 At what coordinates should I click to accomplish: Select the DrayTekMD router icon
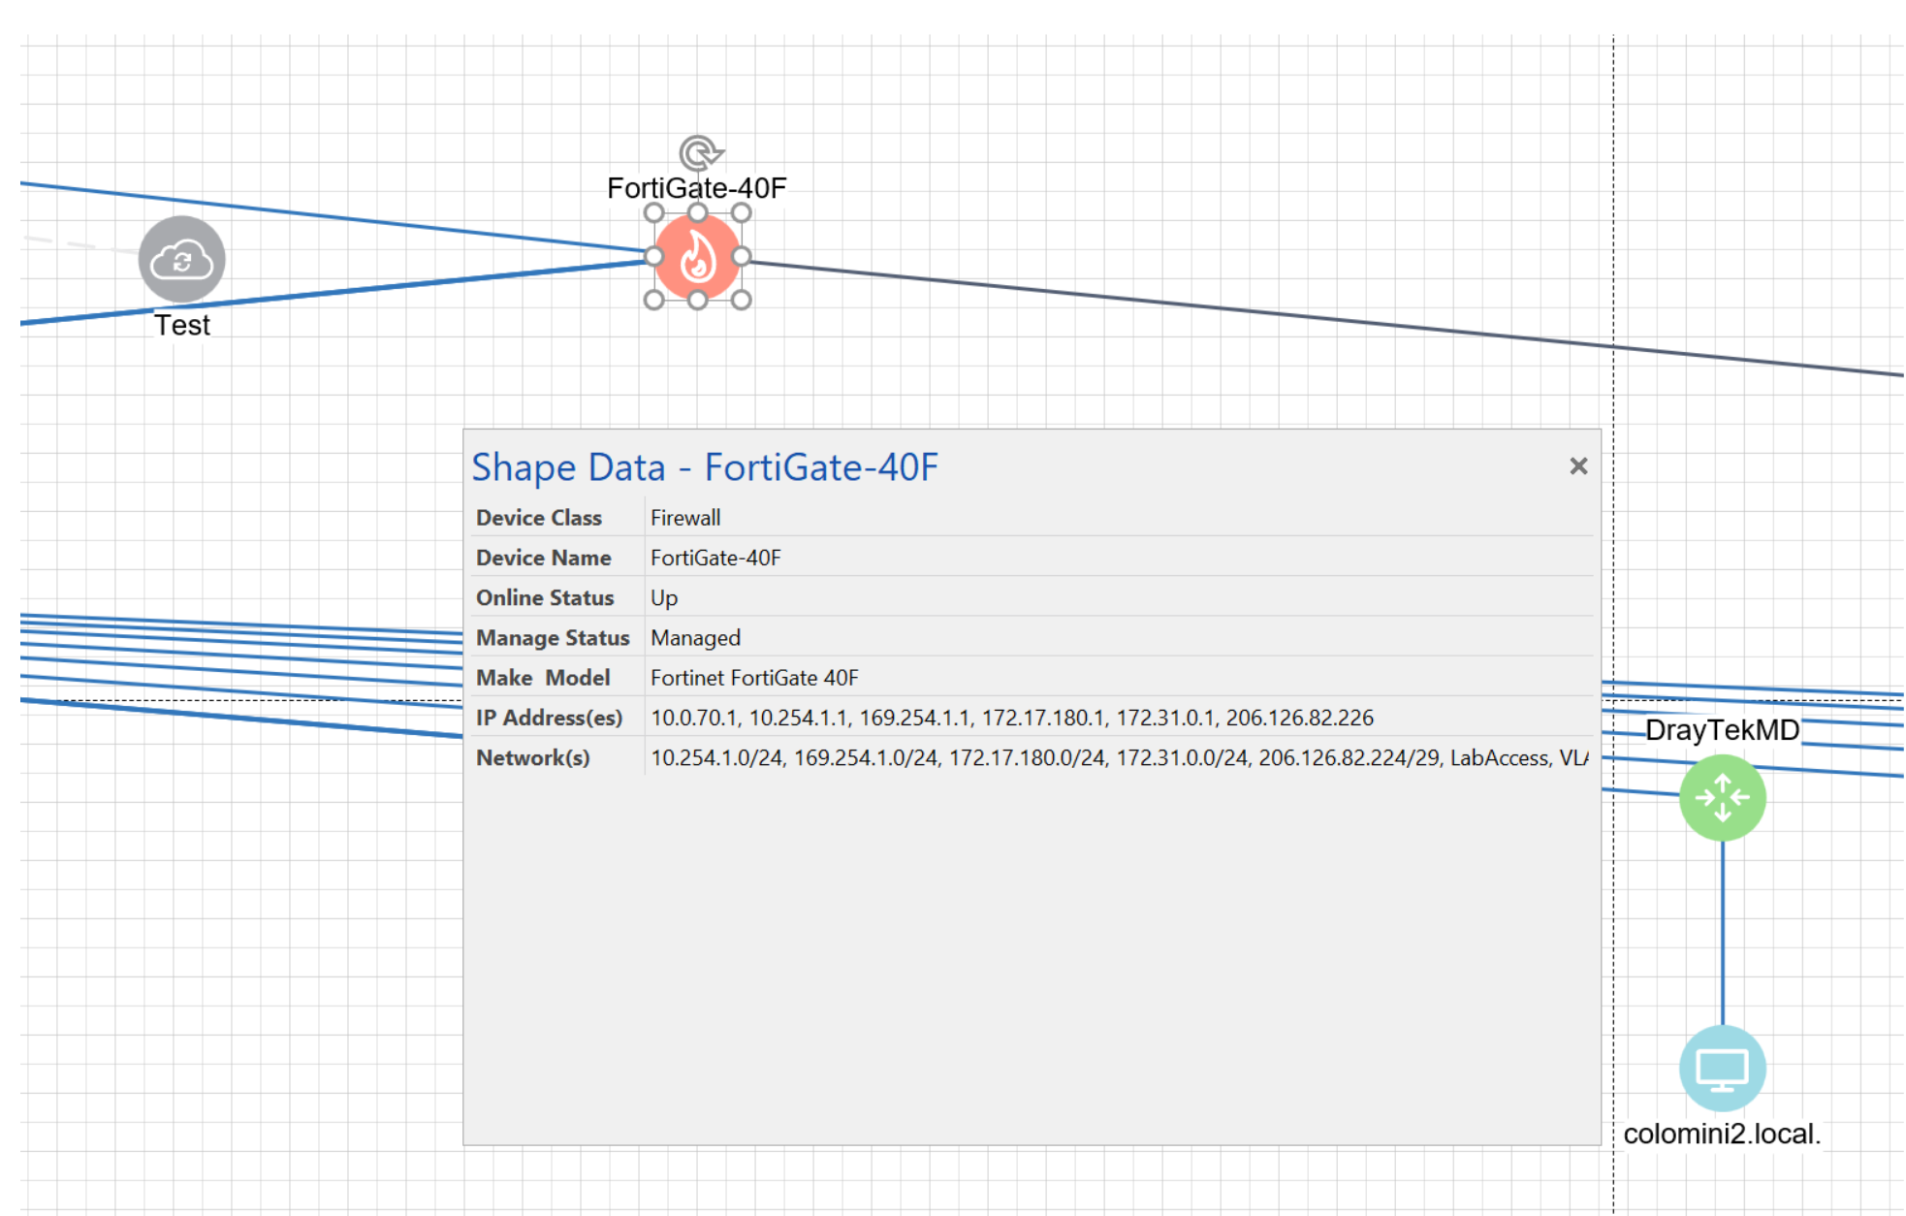click(1722, 797)
